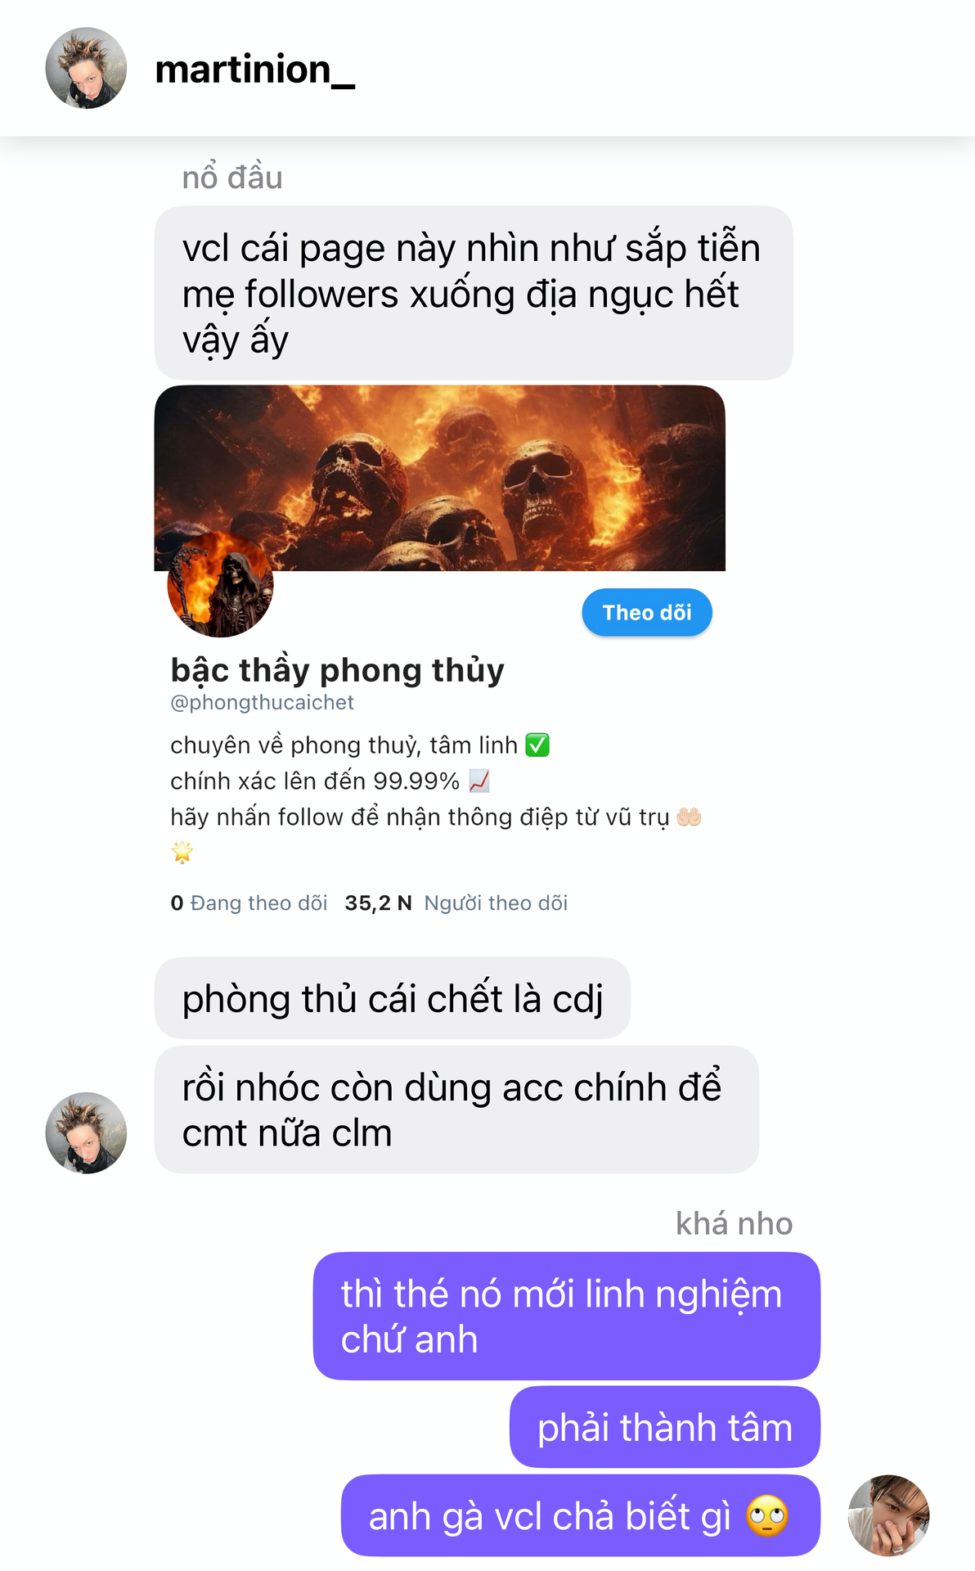Viewport: 975px width, 1571px height.
Task: Open the 35,2 N Người theo dõi list
Action: [x=456, y=903]
